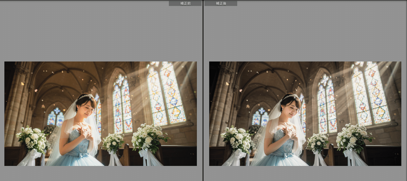Select the after-correction preview image

(305, 113)
